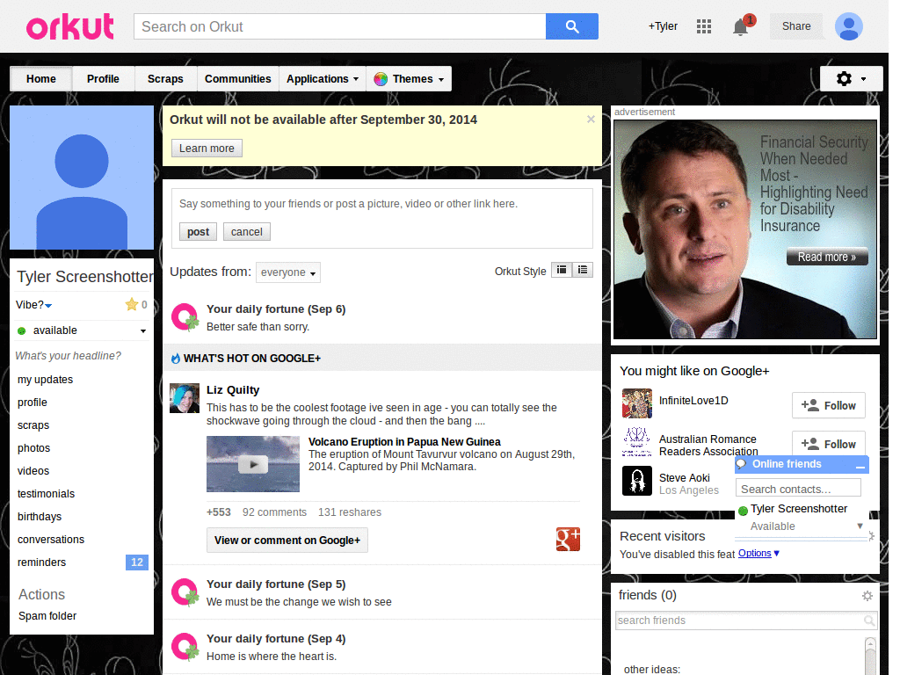Screen dimensions: 900x675
Task: Open Recent visitors Options dropdown
Action: click(758, 554)
